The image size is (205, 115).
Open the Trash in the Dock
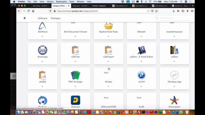[x=187, y=112]
